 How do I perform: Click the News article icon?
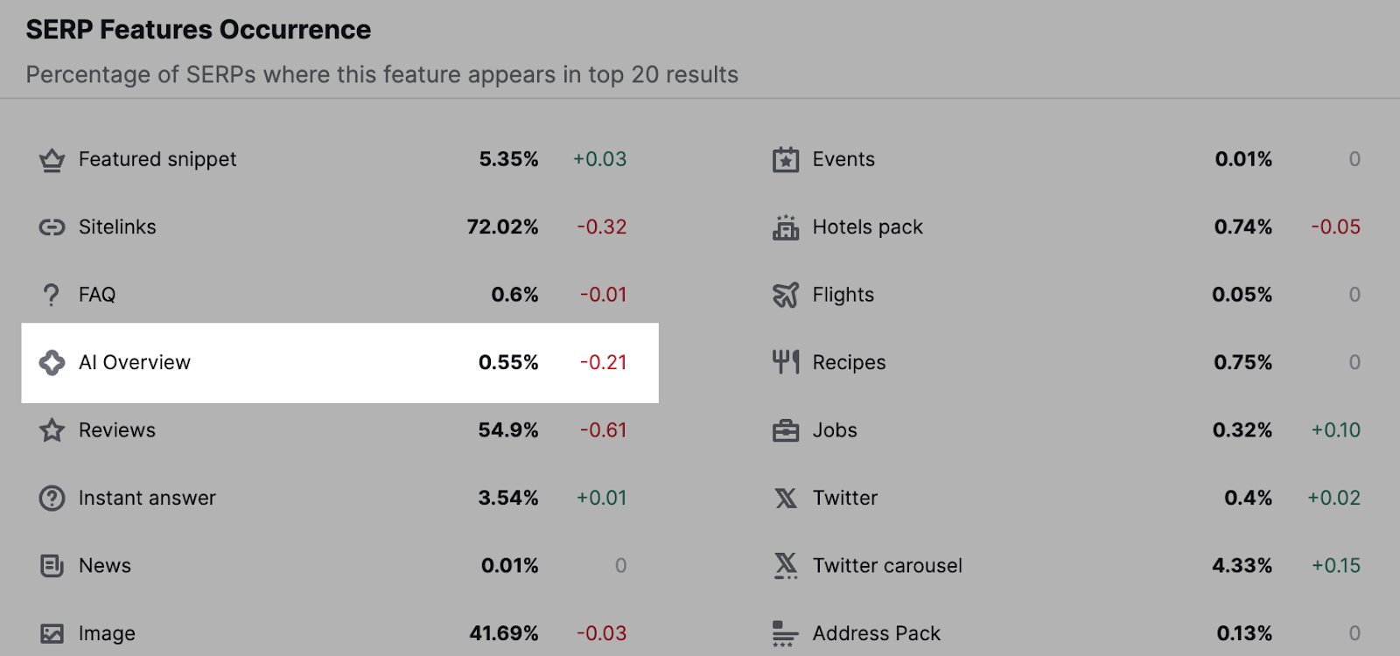point(52,565)
